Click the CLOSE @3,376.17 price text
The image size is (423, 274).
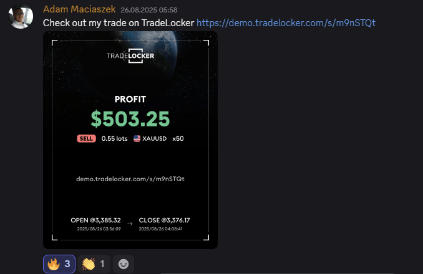(x=164, y=220)
